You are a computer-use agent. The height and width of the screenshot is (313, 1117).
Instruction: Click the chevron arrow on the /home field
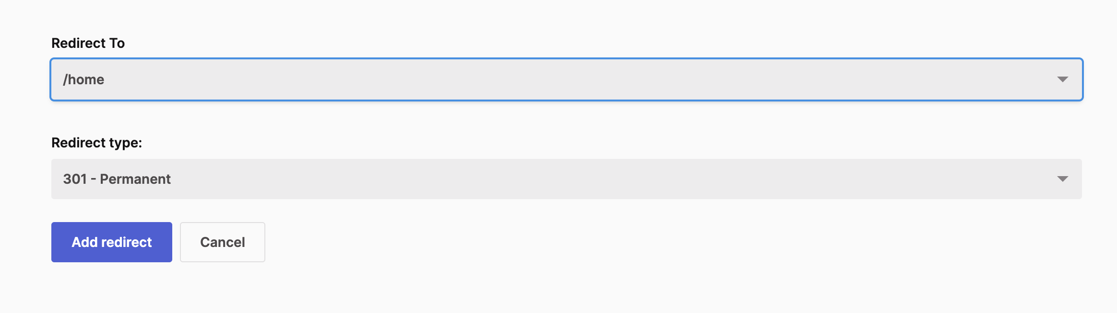click(1063, 79)
